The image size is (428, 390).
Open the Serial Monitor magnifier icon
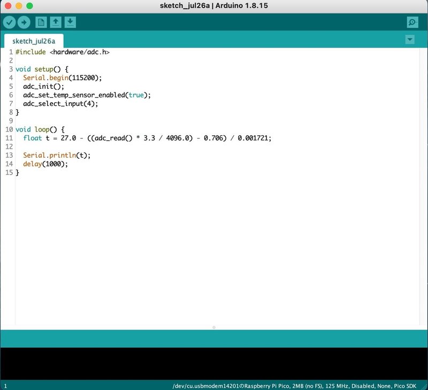coord(412,22)
